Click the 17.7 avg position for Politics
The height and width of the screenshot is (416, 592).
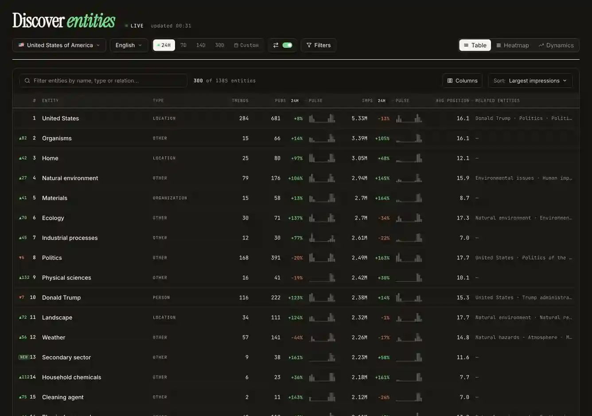[x=463, y=258]
